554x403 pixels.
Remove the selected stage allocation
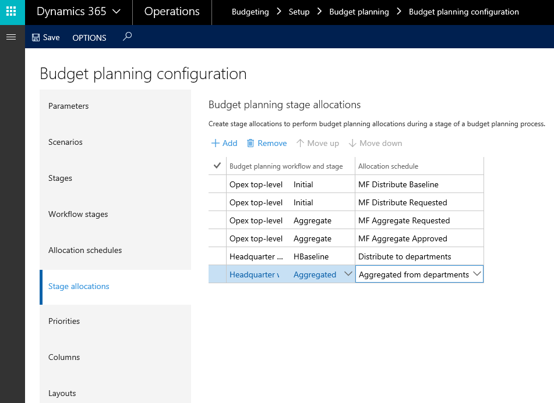coord(266,143)
